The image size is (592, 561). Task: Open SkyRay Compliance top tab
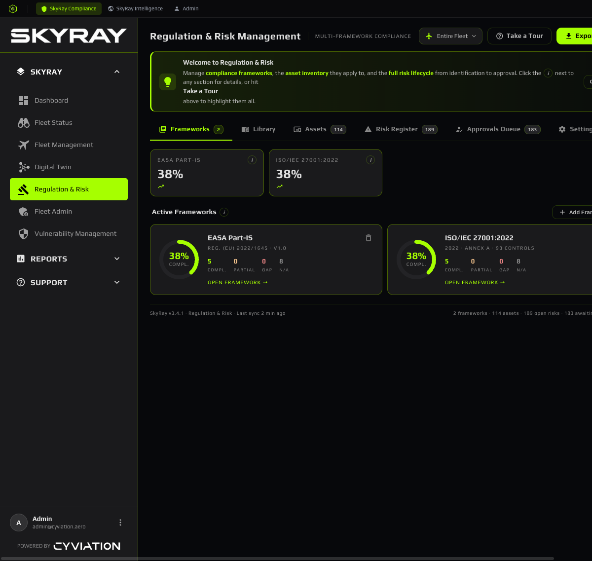tap(69, 9)
